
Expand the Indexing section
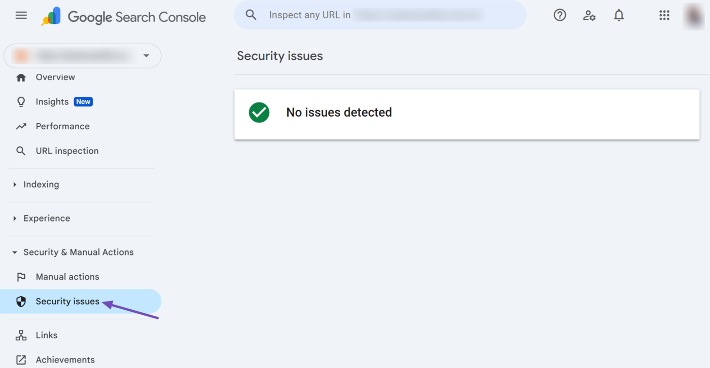tap(41, 185)
